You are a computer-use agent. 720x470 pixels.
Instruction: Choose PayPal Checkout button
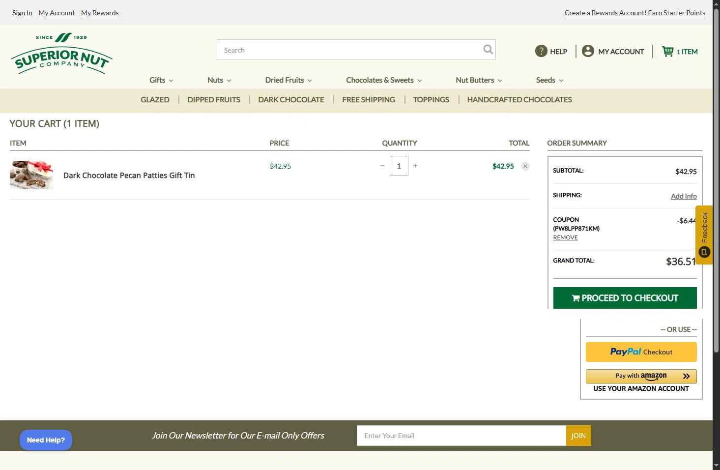[x=641, y=352]
